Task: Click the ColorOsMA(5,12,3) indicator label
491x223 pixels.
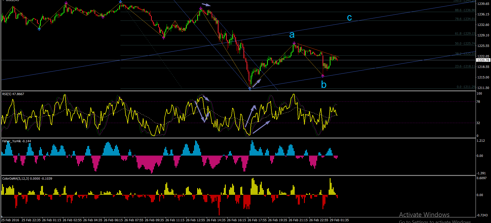Action: [x=27, y=179]
